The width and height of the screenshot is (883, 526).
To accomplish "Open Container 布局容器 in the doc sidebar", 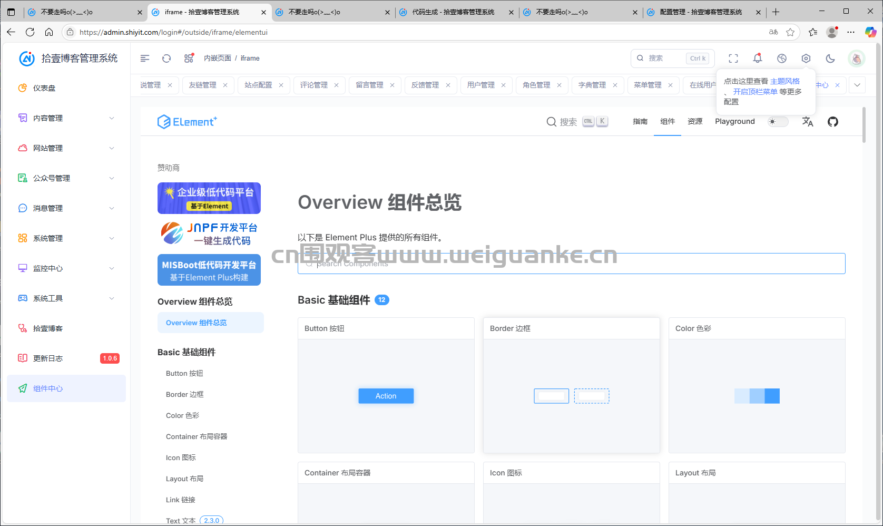I will click(197, 436).
